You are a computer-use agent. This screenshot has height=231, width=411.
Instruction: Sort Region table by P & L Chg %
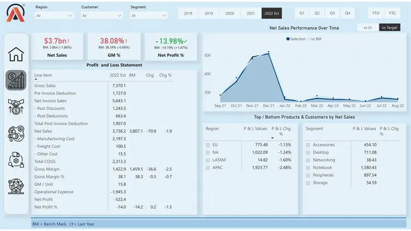pyautogui.click(x=281, y=131)
